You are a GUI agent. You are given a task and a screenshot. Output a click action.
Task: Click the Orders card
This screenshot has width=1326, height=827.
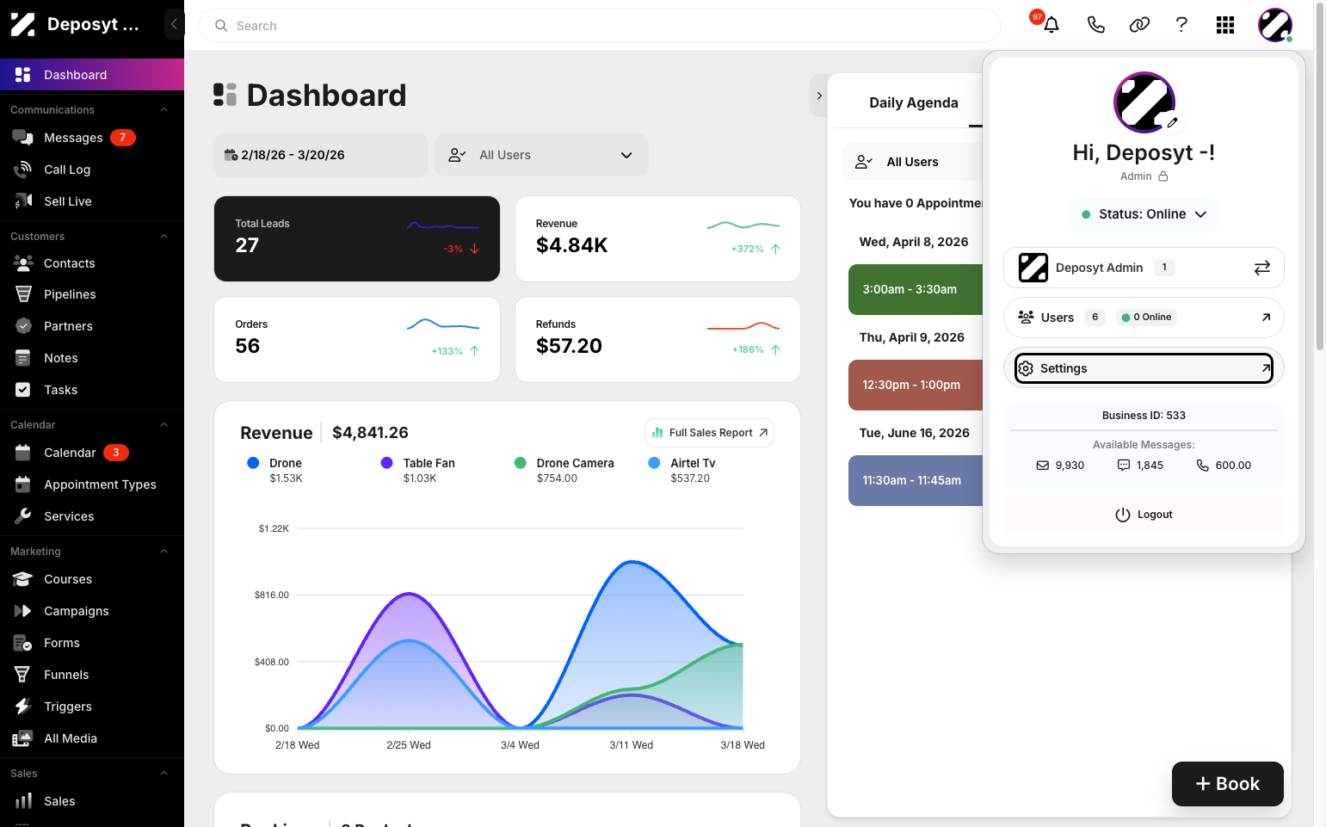pos(357,339)
